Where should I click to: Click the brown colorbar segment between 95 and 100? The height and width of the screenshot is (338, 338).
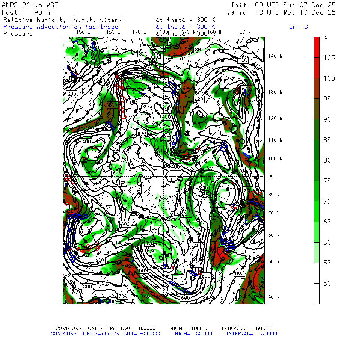point(317,88)
